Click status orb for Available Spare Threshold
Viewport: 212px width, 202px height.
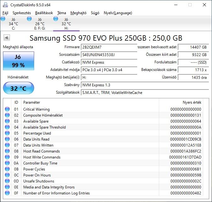tap(7, 127)
